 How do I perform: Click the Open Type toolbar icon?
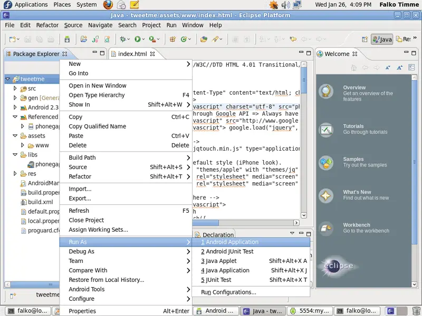204,39
